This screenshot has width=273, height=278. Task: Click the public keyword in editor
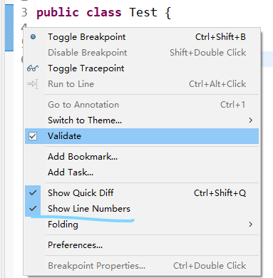pyautogui.click(x=58, y=13)
